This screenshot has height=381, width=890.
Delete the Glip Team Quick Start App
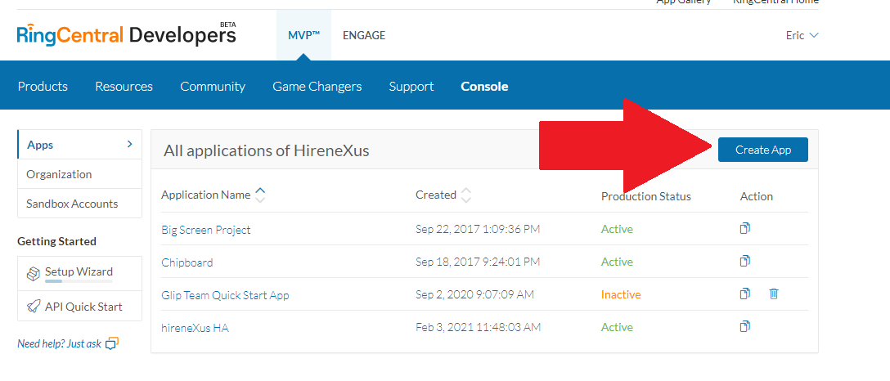774,294
